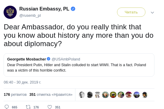
Task: Open the @rusemb_pl handle link
Action: (30, 16)
